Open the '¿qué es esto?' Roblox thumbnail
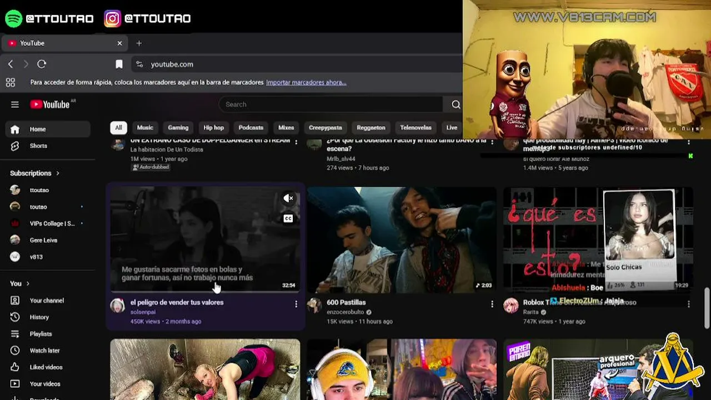Screen dimensions: 711x400 598,239
